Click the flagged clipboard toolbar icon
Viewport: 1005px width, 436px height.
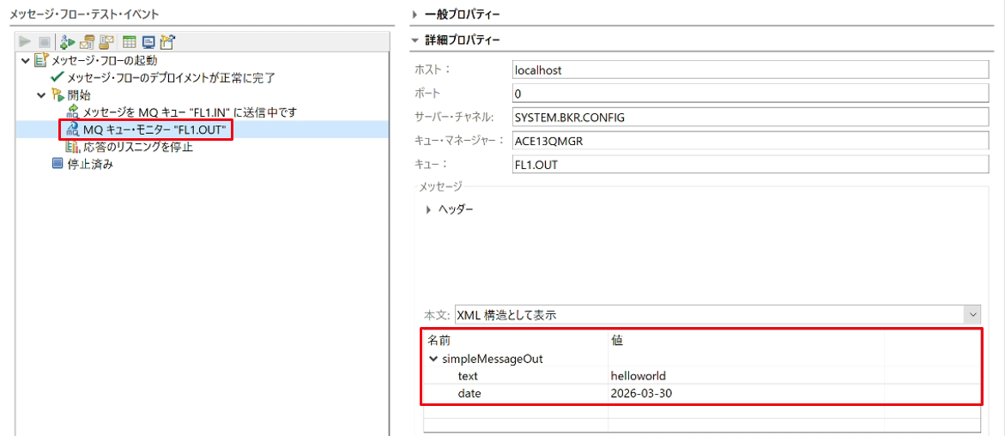pyautogui.click(x=167, y=42)
